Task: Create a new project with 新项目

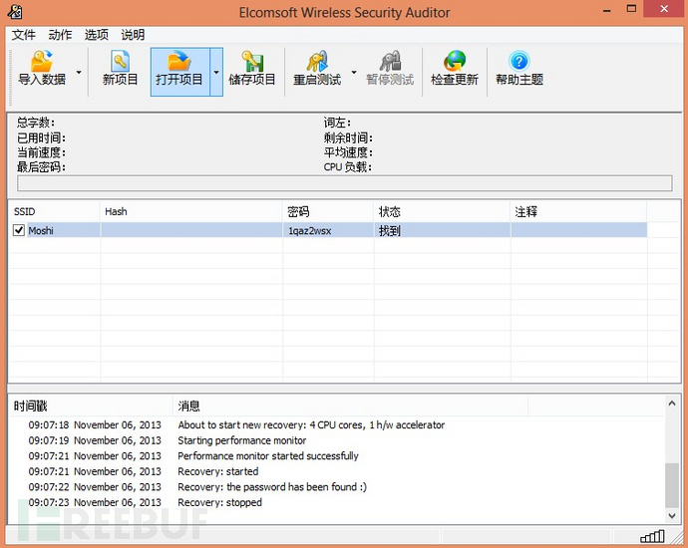Action: coord(120,68)
